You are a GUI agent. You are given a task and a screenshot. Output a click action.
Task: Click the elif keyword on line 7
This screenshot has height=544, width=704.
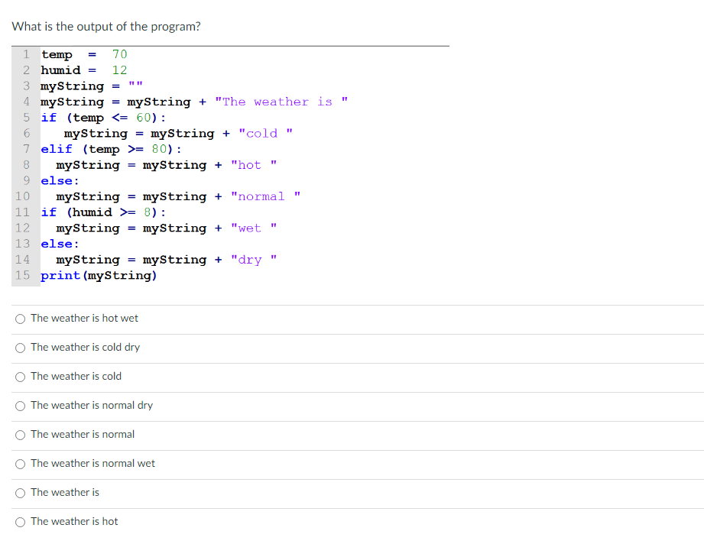coord(57,149)
